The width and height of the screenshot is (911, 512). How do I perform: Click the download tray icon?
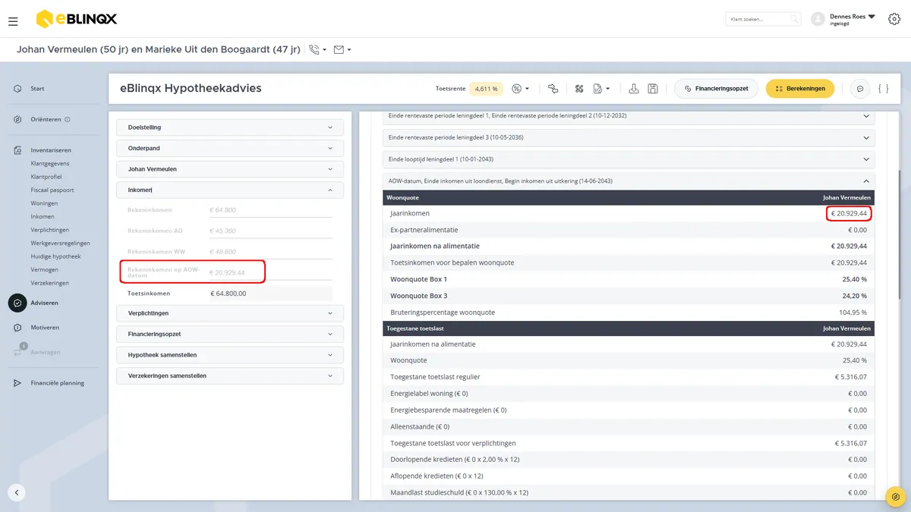click(x=634, y=89)
